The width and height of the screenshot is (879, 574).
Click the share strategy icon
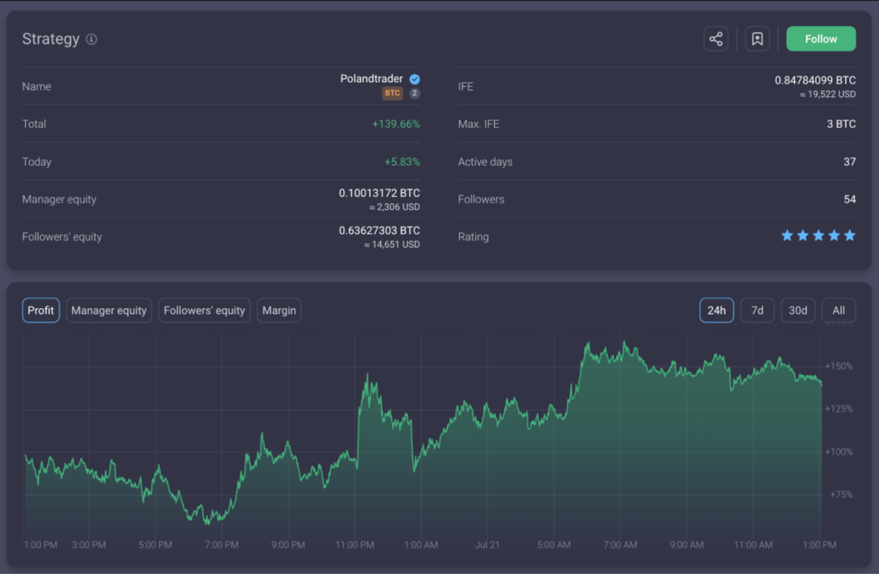coord(716,39)
